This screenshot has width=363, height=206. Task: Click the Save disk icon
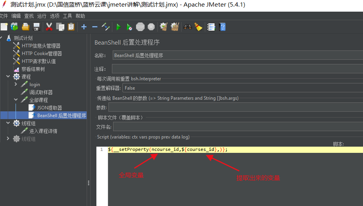click(x=37, y=27)
